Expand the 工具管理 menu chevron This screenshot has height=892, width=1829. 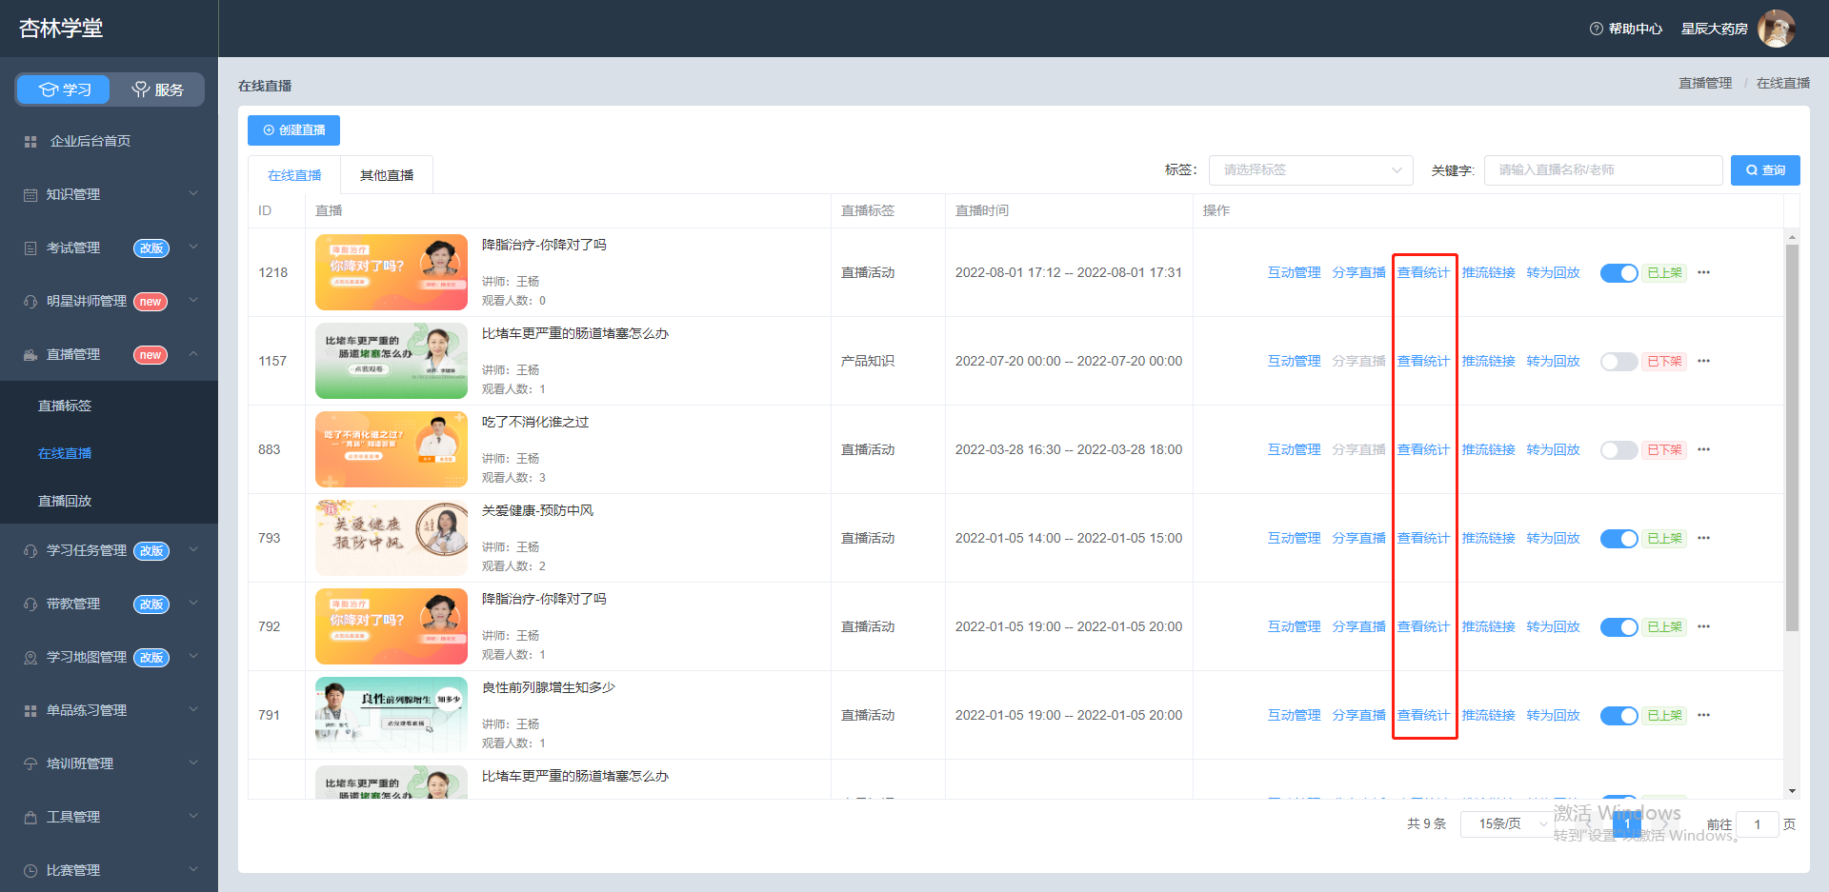tap(193, 816)
